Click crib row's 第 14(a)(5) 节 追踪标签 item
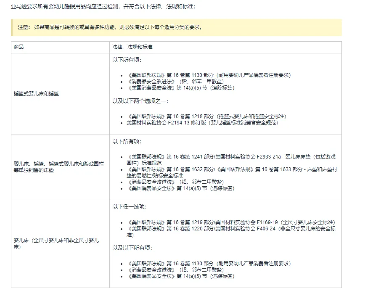Image resolution: width=365 pixels, height=288 pixels. 180,276
